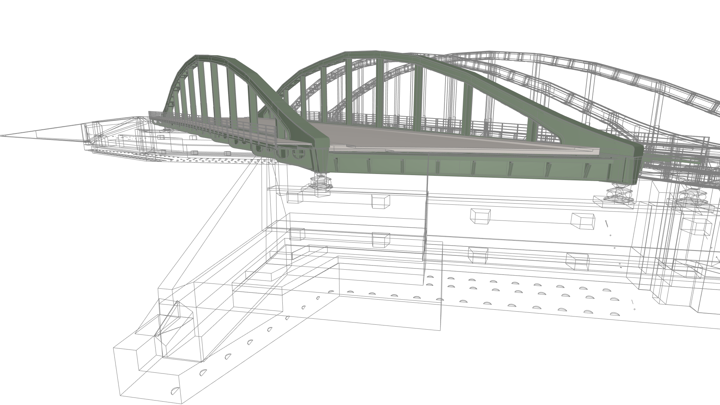
Task: Select the right bearing below the green girder
Action: pos(619,194)
